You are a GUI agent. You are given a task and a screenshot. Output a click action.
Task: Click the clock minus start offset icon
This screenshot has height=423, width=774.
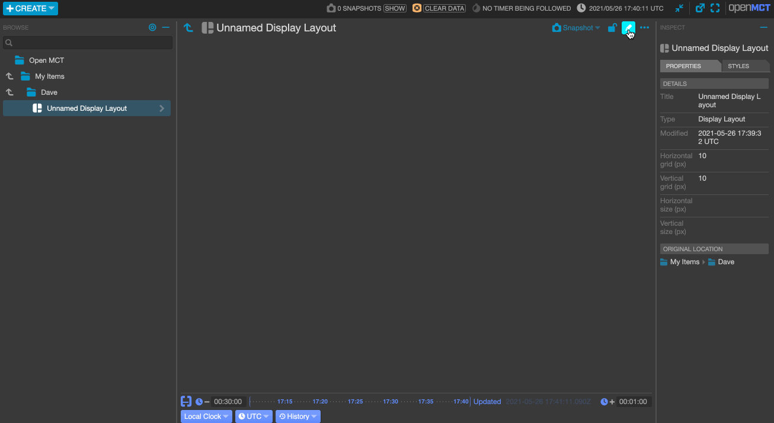[x=203, y=402]
